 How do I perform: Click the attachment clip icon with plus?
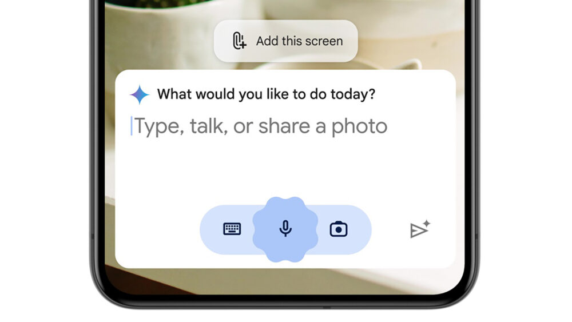coord(239,41)
